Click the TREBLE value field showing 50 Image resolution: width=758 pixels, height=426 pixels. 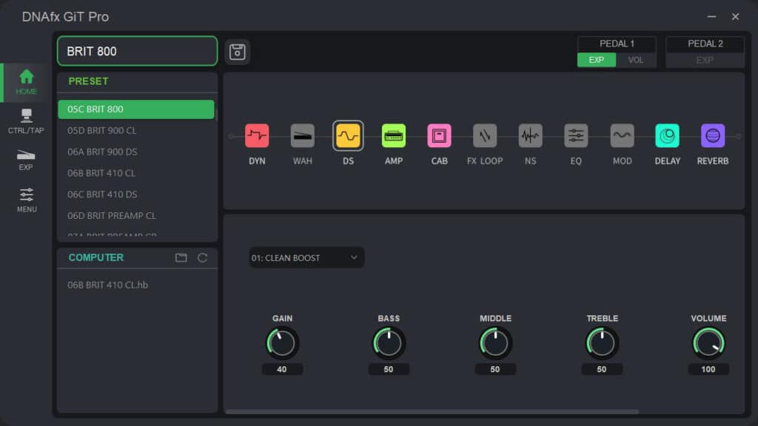click(x=601, y=370)
